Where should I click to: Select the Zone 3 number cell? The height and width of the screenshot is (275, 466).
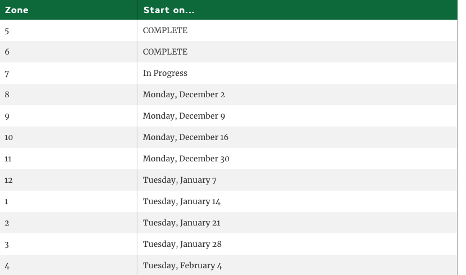pos(7,244)
